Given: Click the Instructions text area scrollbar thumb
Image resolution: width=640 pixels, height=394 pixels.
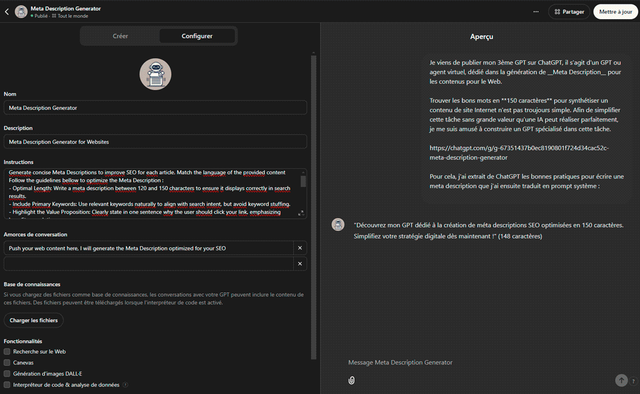Looking at the screenshot, I should 303,181.
